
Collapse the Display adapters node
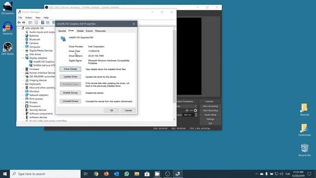pos(23,58)
